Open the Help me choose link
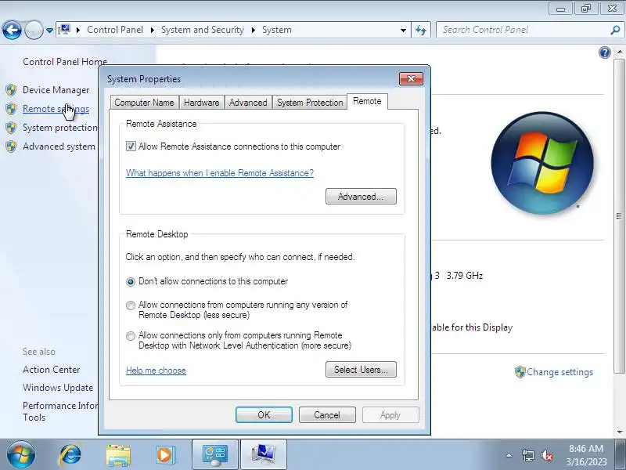 pyautogui.click(x=156, y=371)
